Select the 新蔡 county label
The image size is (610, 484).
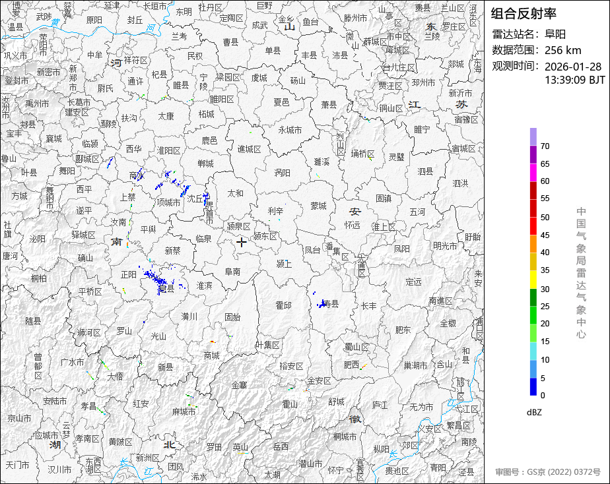click(172, 251)
